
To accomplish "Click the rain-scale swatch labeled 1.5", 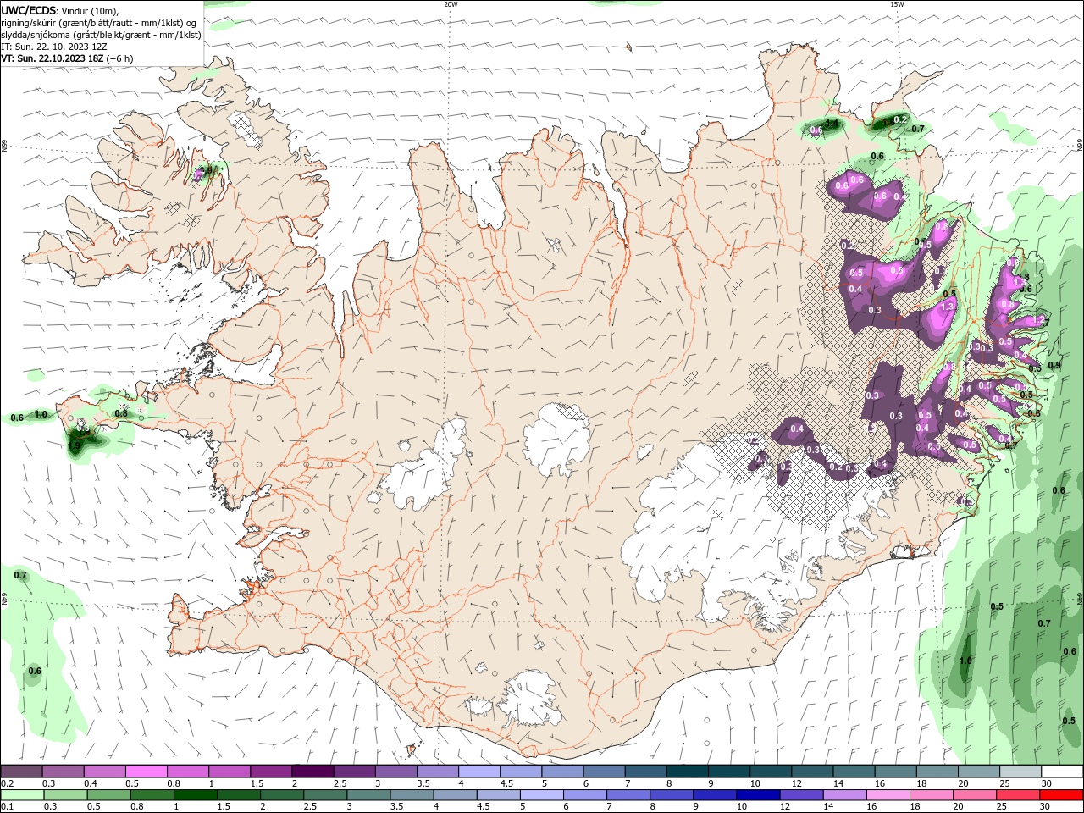I will point(239,795).
